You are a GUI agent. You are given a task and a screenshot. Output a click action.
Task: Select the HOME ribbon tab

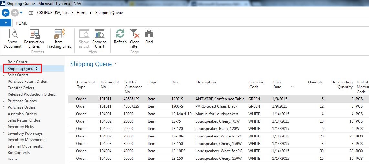21,23
